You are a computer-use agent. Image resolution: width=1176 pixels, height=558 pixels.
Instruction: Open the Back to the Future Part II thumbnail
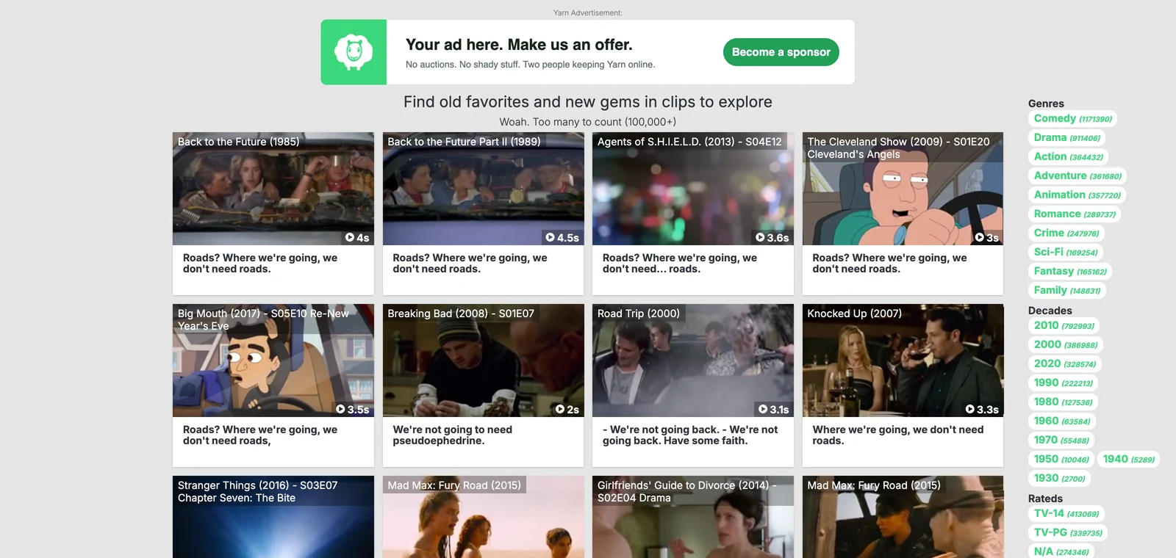click(x=484, y=189)
